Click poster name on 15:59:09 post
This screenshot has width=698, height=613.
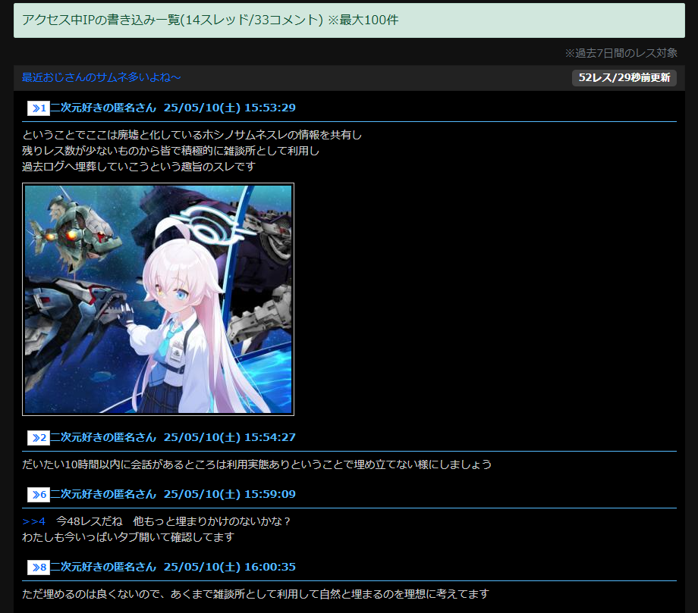point(103,494)
